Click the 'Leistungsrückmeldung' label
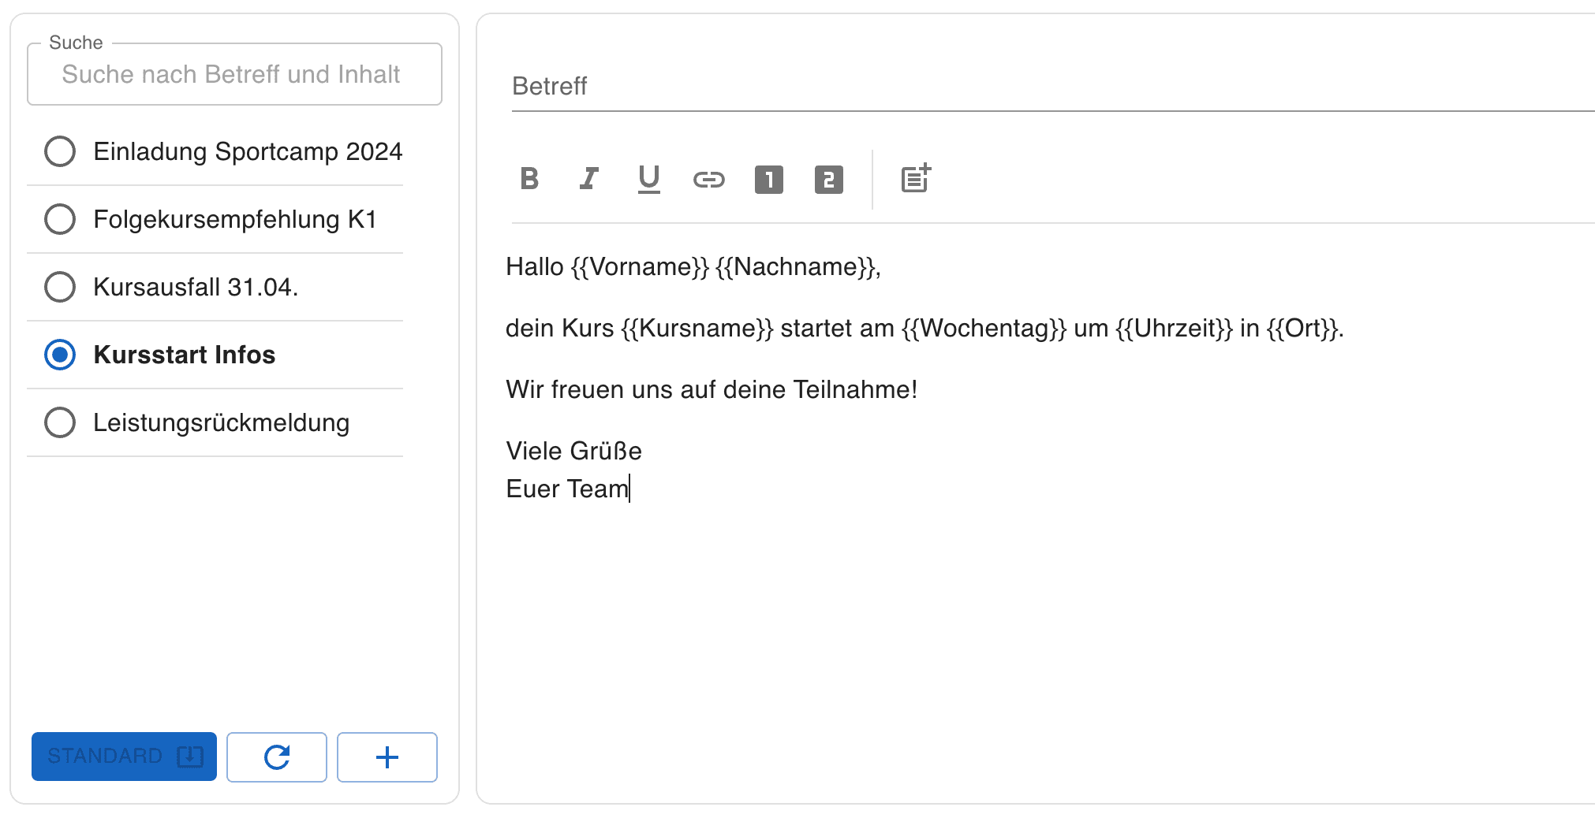The height and width of the screenshot is (818, 1595). pyautogui.click(x=222, y=422)
